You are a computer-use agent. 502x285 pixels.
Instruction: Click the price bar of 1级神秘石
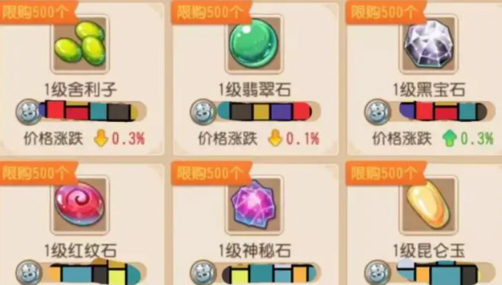coord(269,273)
